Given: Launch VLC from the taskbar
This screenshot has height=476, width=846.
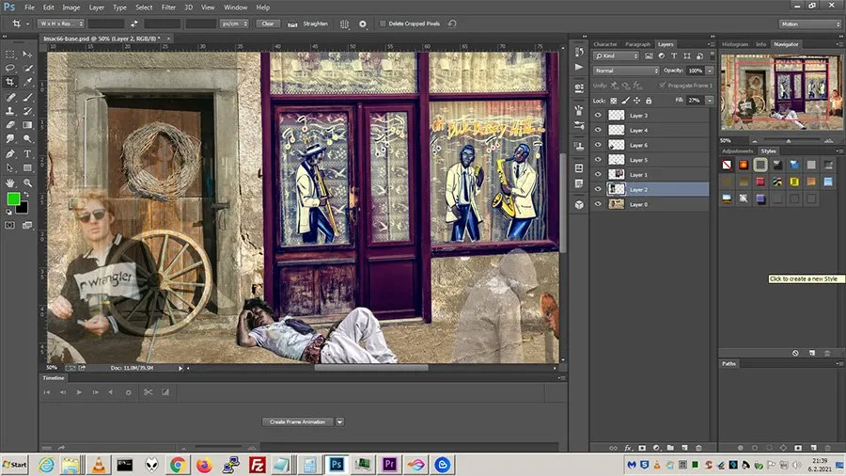Looking at the screenshot, I should click(x=99, y=464).
